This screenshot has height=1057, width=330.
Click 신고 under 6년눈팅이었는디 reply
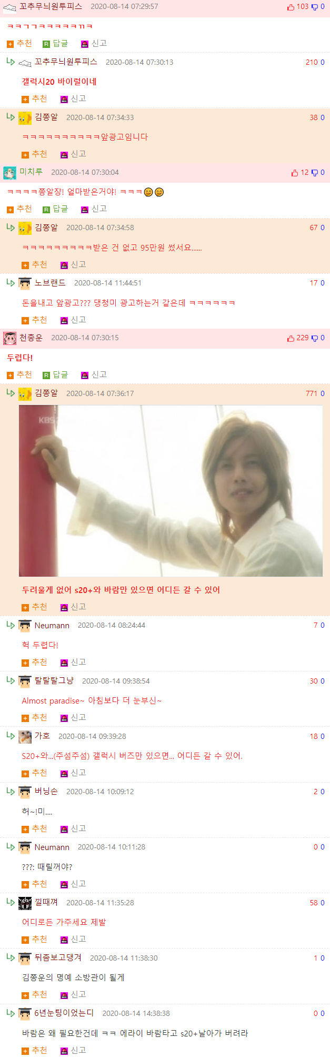click(73, 1050)
